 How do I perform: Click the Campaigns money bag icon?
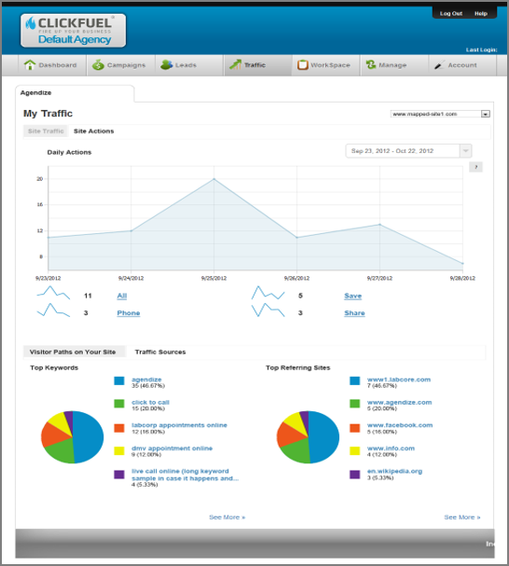[98, 65]
